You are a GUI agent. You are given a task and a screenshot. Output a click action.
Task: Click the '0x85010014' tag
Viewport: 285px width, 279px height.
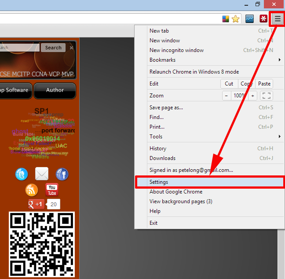point(43,138)
